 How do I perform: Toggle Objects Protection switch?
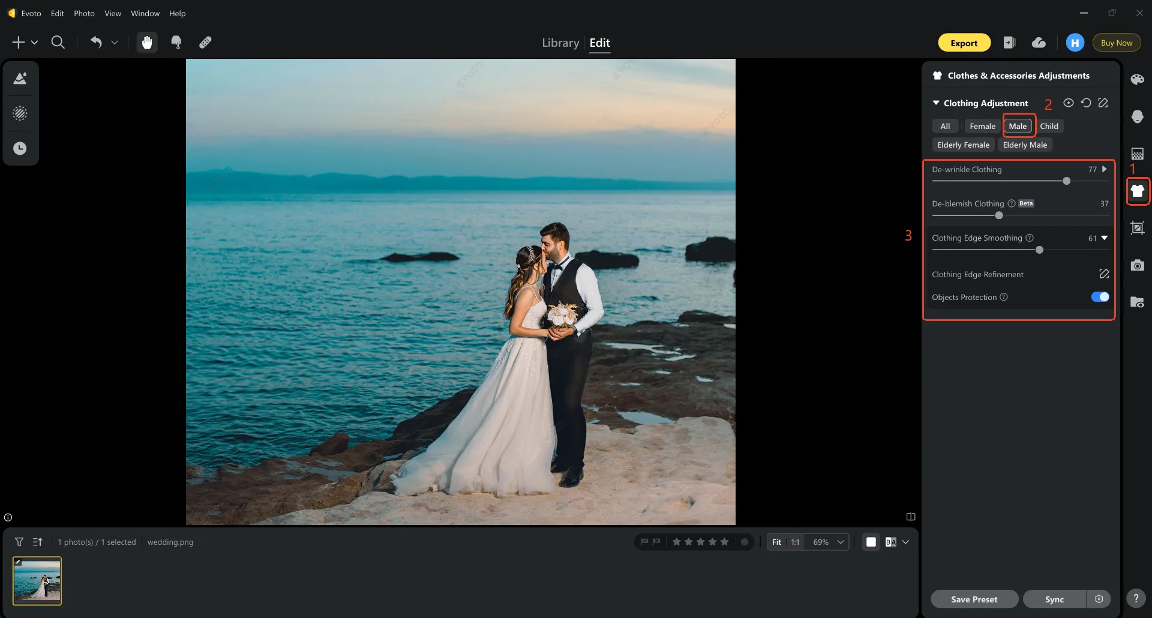1100,297
